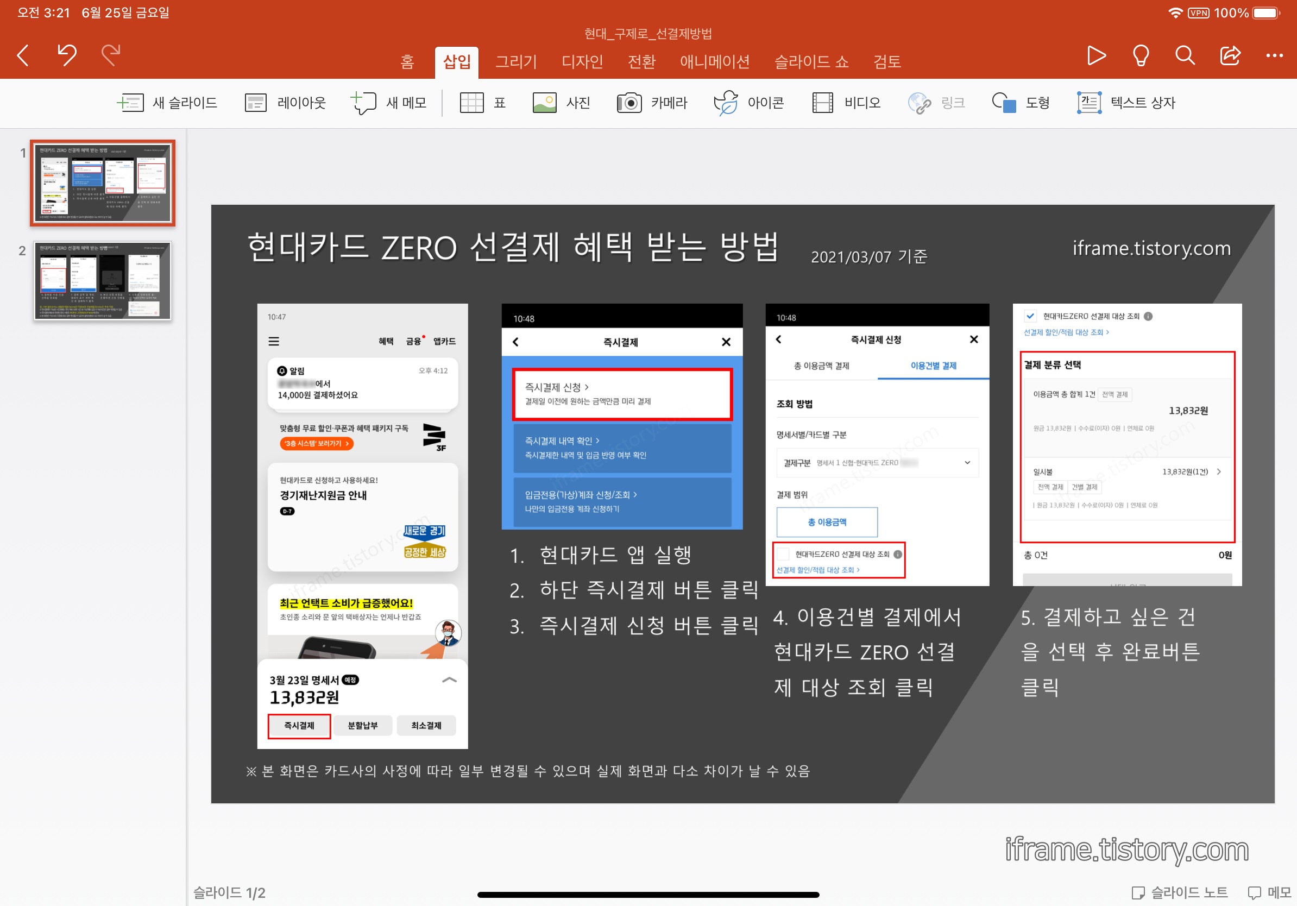Tap the Redo arrow icon

click(x=111, y=55)
